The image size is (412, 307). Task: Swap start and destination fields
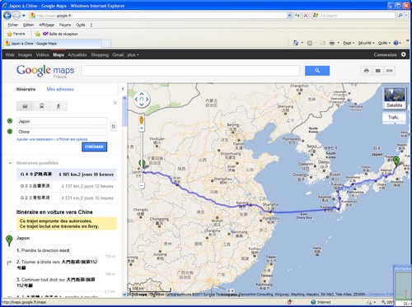113,127
